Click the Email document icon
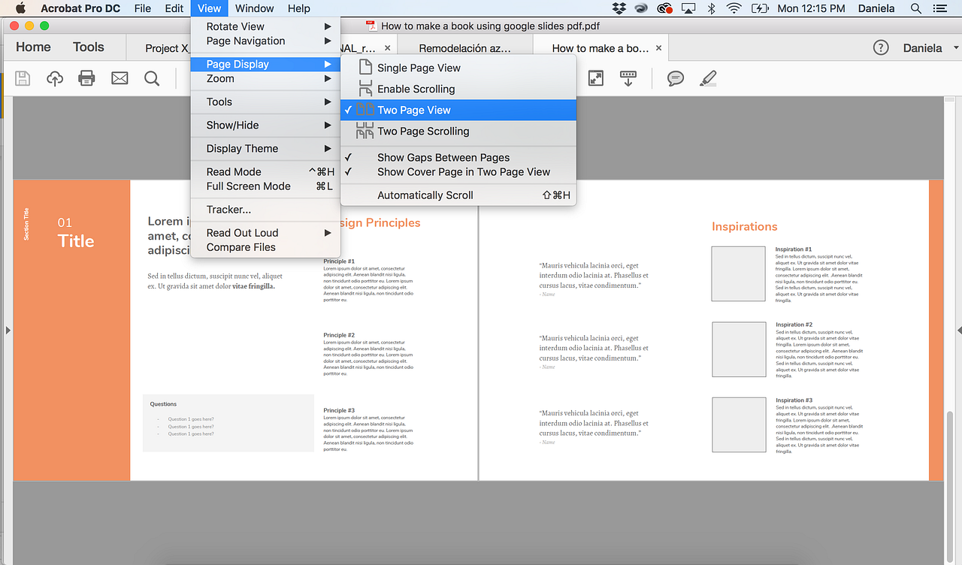The image size is (962, 565). coord(119,78)
